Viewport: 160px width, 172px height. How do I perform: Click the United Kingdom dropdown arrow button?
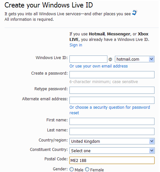(152, 141)
